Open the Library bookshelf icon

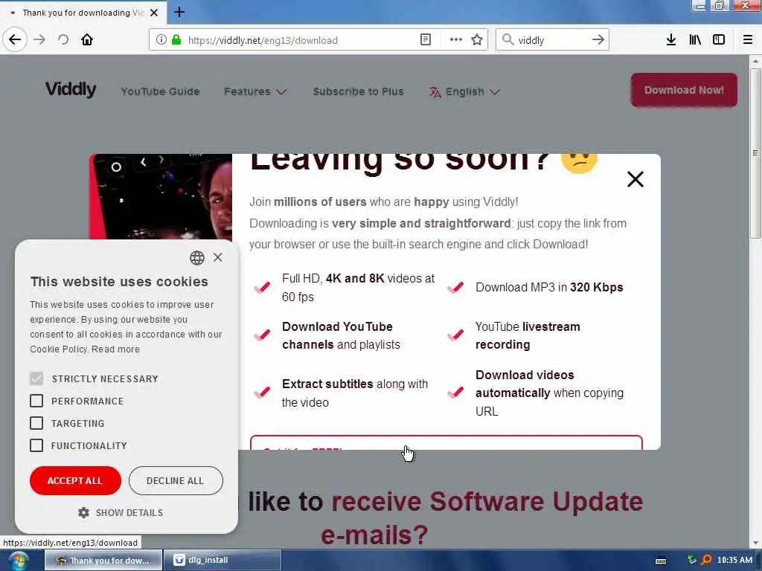695,40
